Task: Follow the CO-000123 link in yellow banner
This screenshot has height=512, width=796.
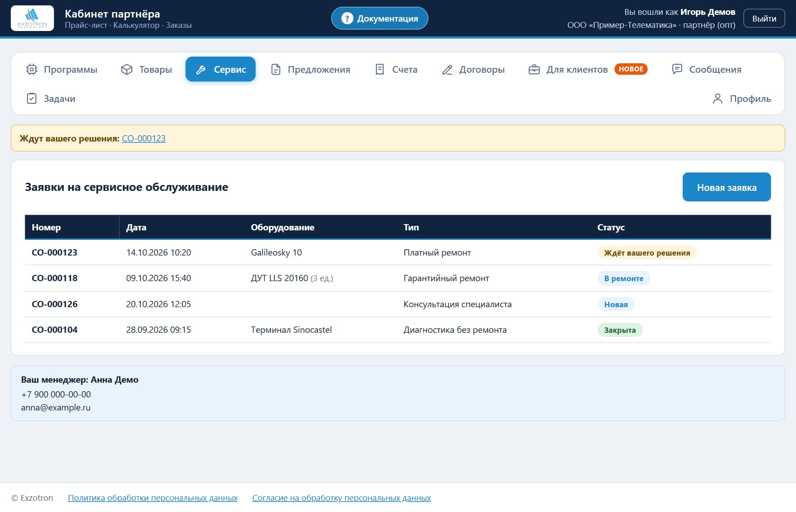Action: [x=144, y=138]
